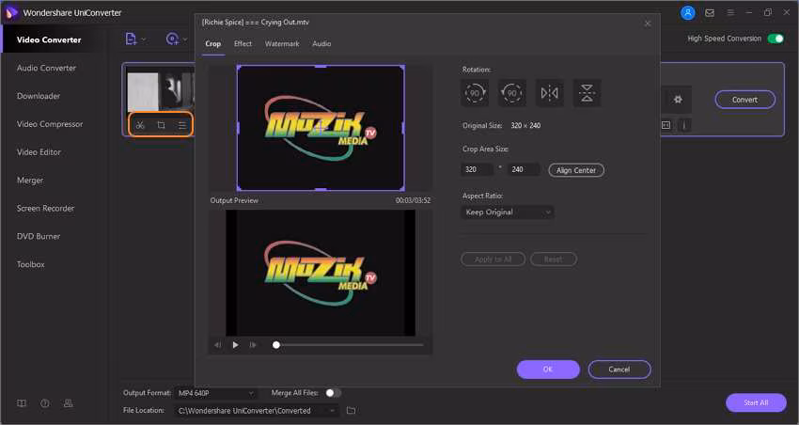Click the crop height field 240
The image size is (799, 425).
click(524, 169)
